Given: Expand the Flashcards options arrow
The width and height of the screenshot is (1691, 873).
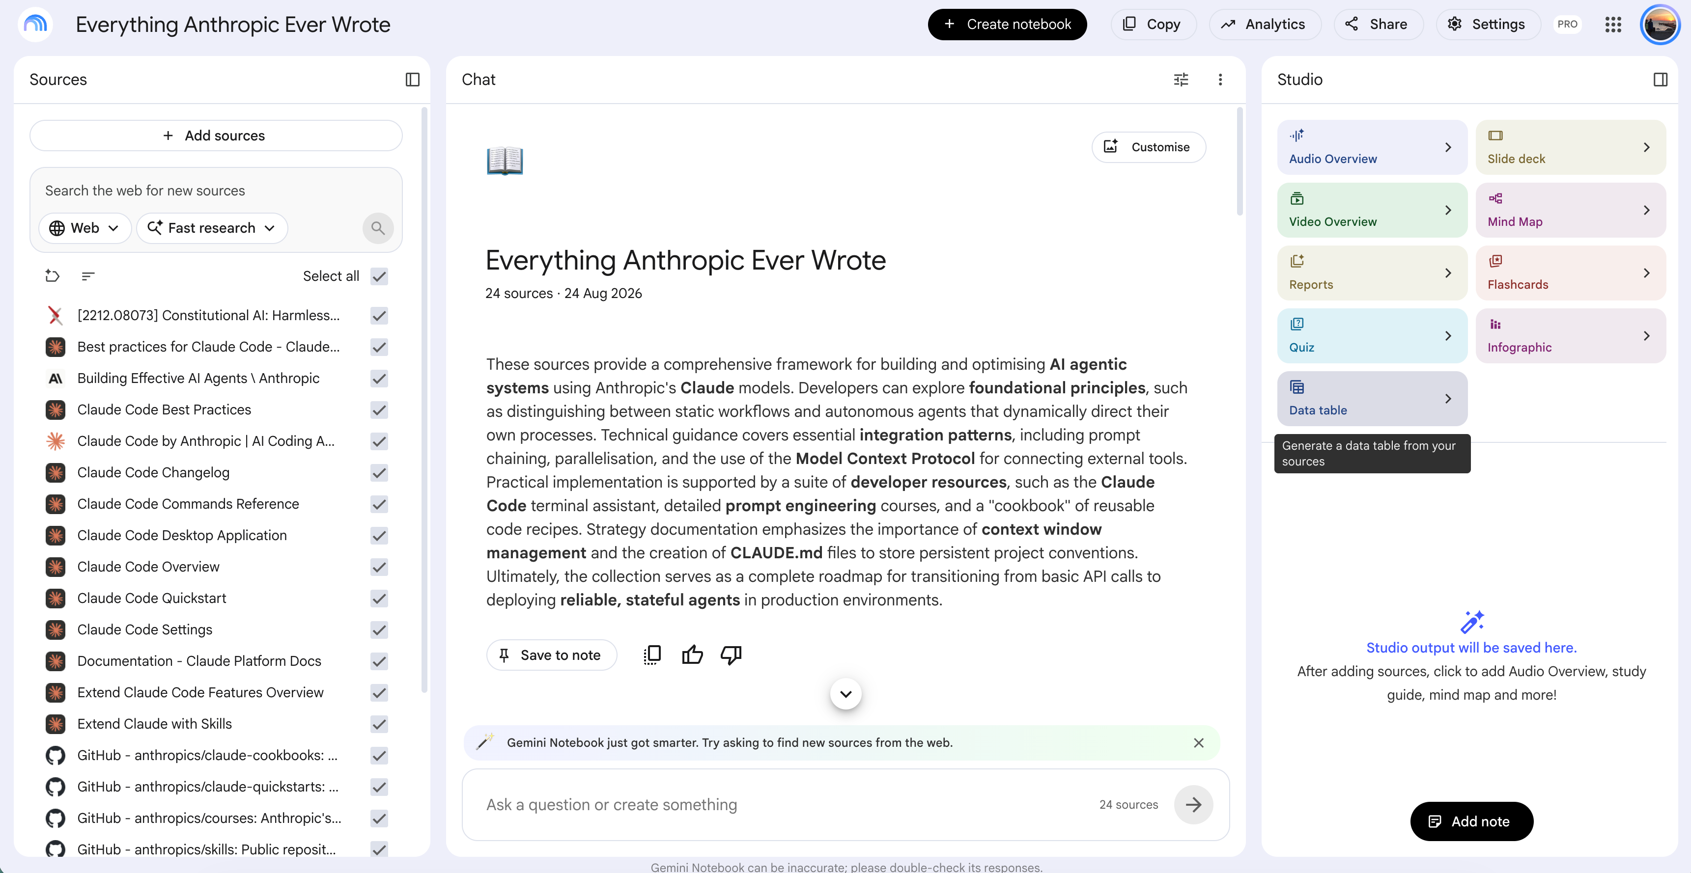Looking at the screenshot, I should [1646, 273].
